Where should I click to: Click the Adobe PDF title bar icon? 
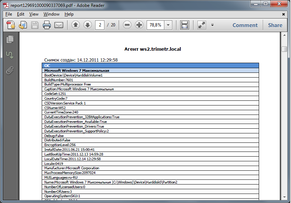coord(6,5)
